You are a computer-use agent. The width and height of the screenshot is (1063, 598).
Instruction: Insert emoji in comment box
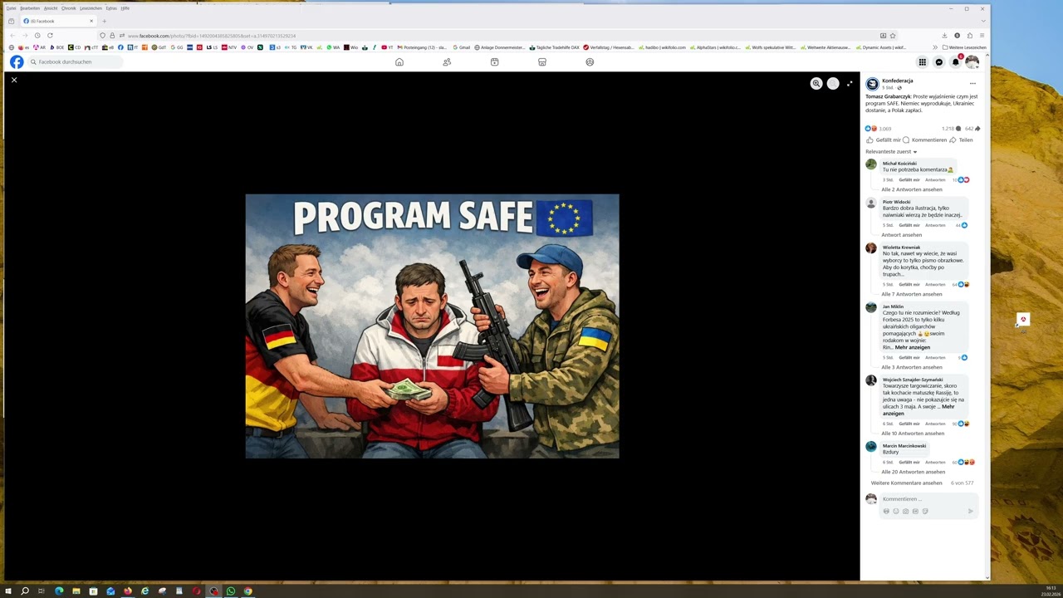click(895, 512)
